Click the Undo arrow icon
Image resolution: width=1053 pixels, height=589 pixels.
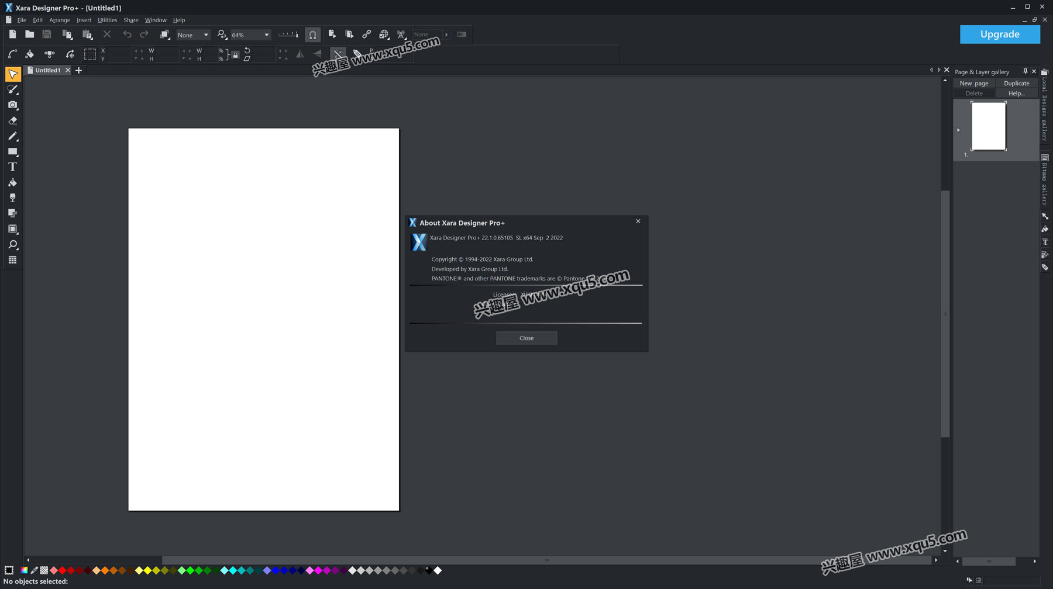click(127, 34)
